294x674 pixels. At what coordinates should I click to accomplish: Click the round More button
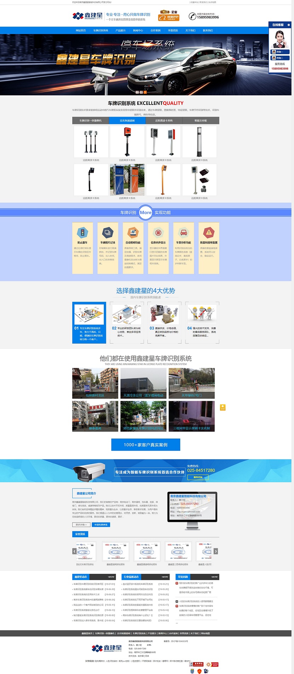(x=146, y=212)
